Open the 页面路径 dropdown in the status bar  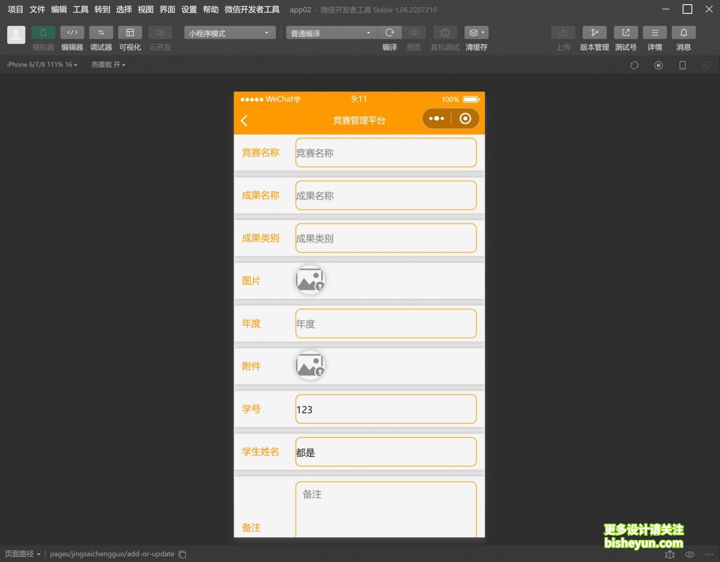[23, 554]
